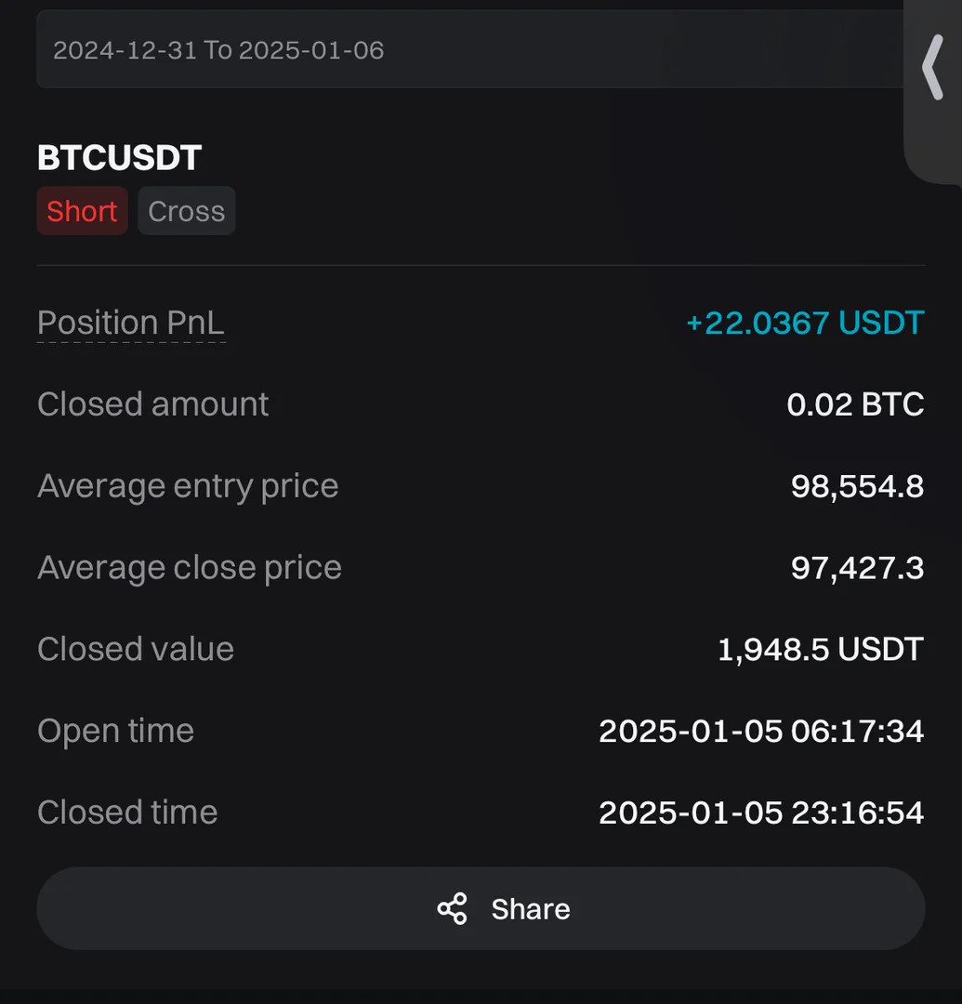Select the 0.02 BTC closed amount value
The image size is (962, 1004).
855,404
